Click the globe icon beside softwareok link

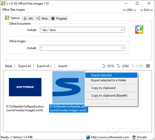coord(88,137)
